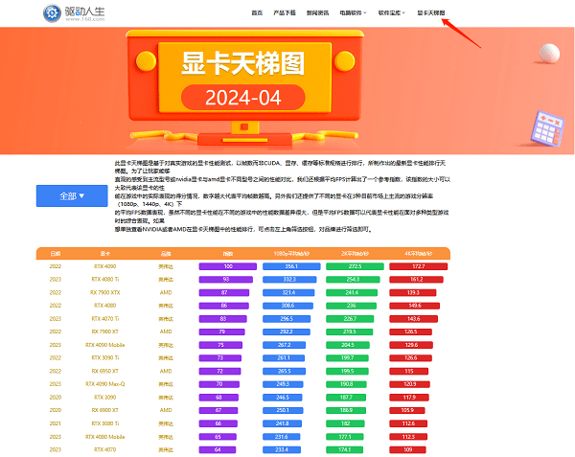Expand the 电脑软件 dropdown menu

pyautogui.click(x=353, y=12)
